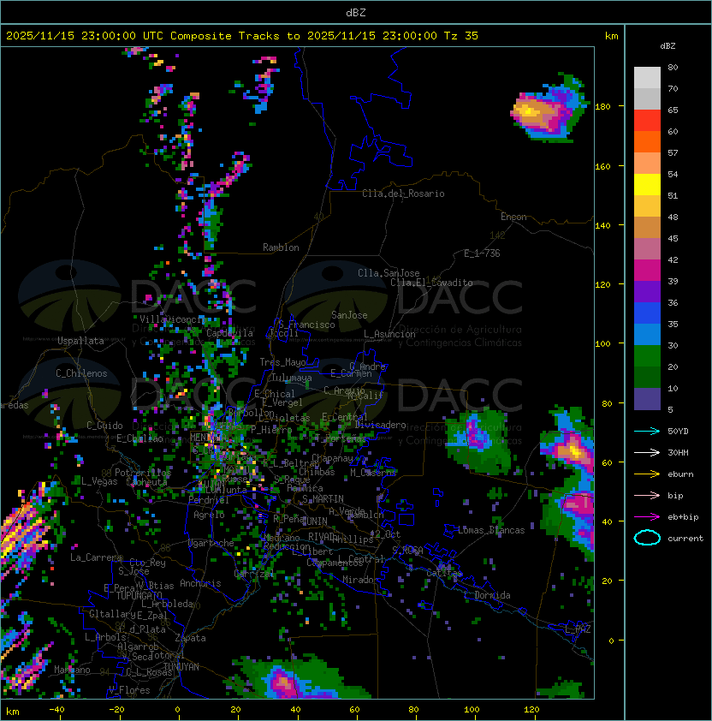Click the 'dBZ' heading above the color scale

pyautogui.click(x=667, y=46)
